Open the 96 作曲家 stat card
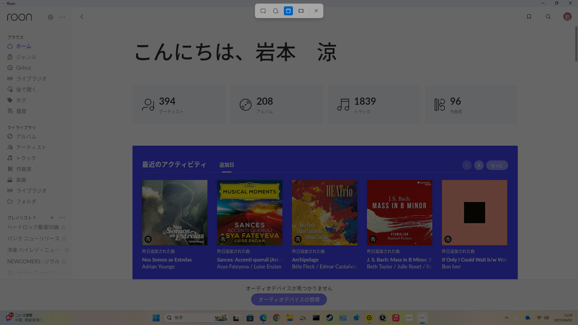The width and height of the screenshot is (578, 325). pyautogui.click(x=471, y=105)
